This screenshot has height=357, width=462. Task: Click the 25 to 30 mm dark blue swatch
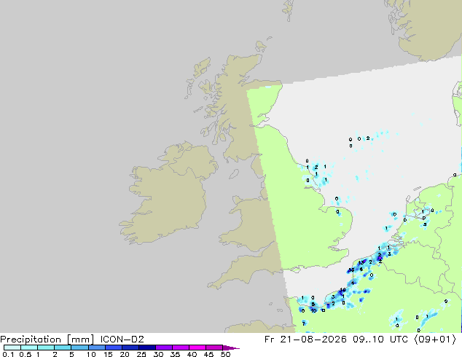click(x=147, y=348)
